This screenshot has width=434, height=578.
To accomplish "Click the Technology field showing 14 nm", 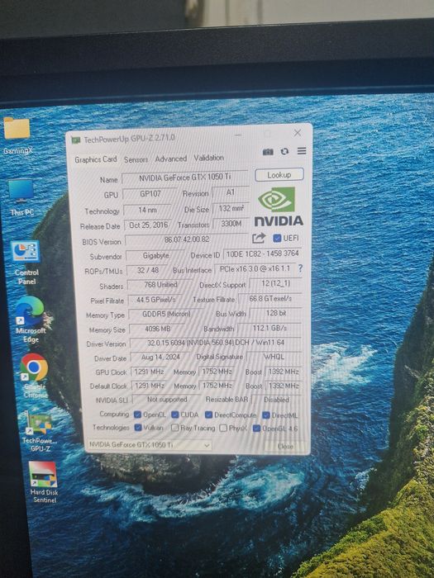I will (x=147, y=210).
